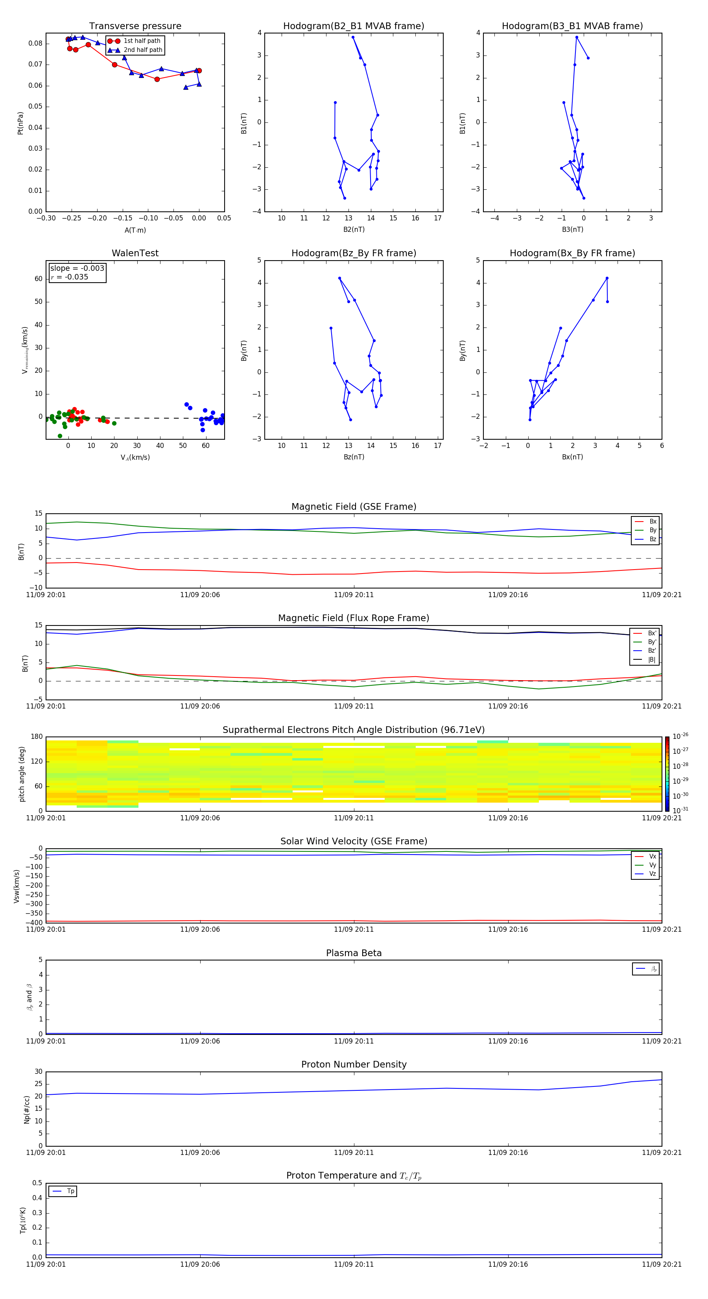This screenshot has height=1299, width=708.
Task: Click the 'By(nT)' axis label of Bx_By hodogram
Action: point(463,350)
